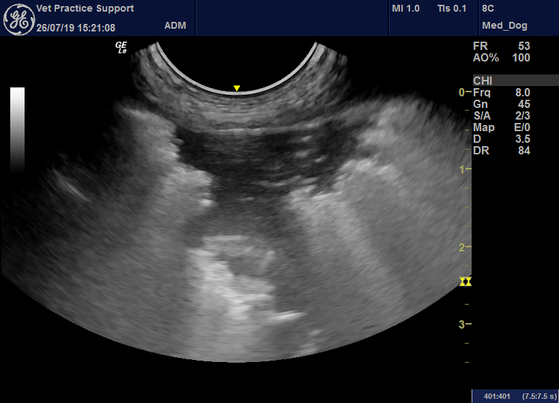Click the grayscale bar at left
The height and width of the screenshot is (403, 559).
17,130
